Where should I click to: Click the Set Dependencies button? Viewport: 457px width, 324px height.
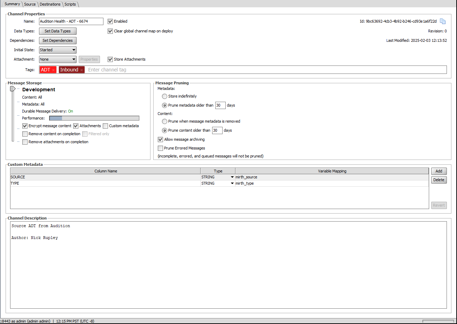click(57, 40)
